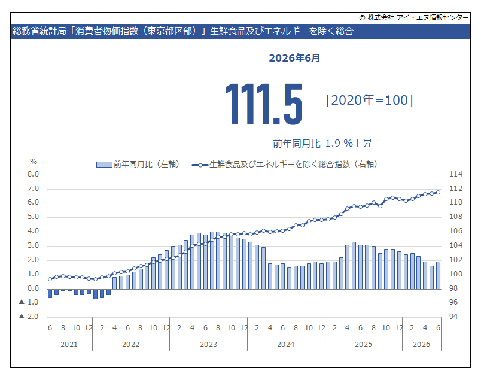Image resolution: width=481 pixels, height=380 pixels.
Task: Click left axis value 6.0
Action: (33, 202)
